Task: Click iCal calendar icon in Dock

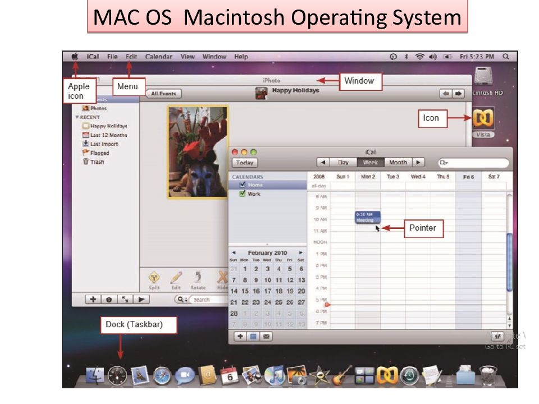Action: (x=229, y=375)
